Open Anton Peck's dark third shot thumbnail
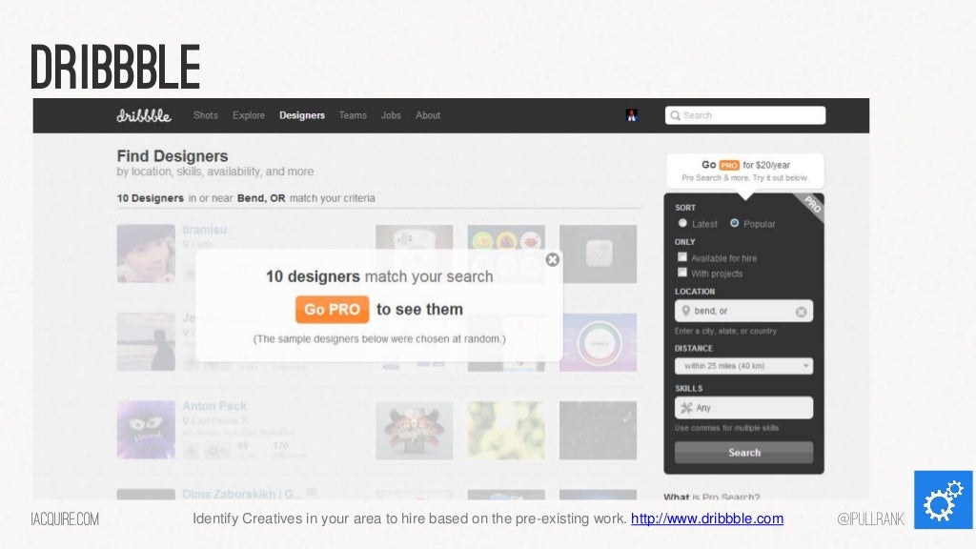 (x=598, y=430)
